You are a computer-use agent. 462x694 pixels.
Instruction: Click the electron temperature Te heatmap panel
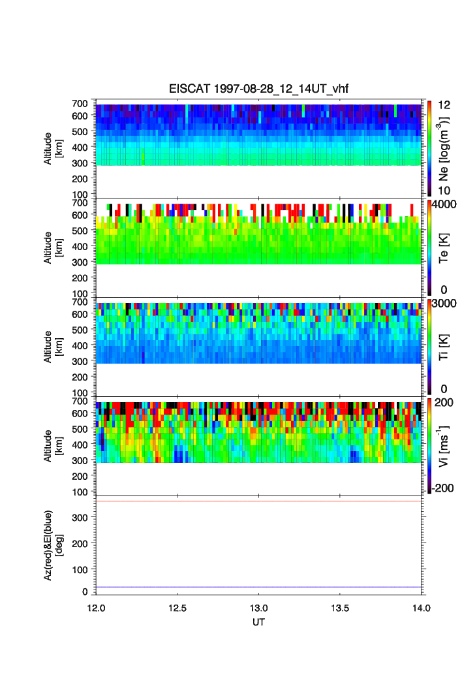tap(258, 248)
